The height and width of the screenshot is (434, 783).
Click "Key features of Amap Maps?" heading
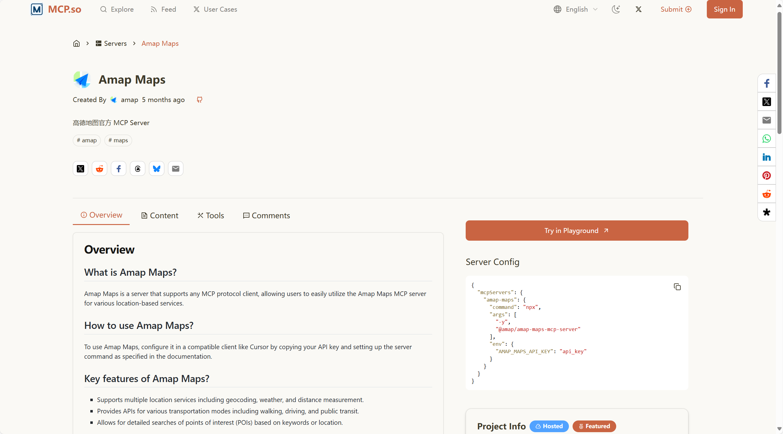147,379
